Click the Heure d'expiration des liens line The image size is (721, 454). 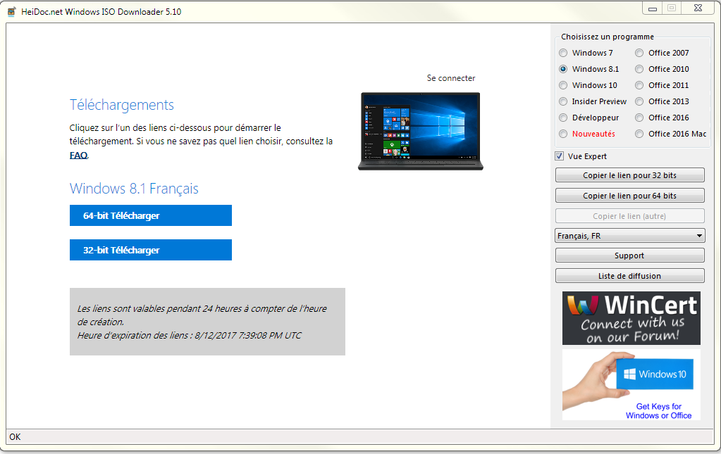point(189,335)
